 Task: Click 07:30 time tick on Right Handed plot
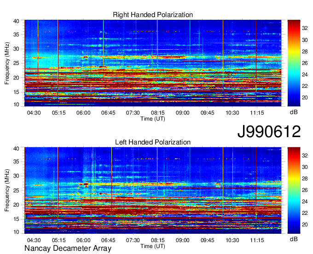133,113
